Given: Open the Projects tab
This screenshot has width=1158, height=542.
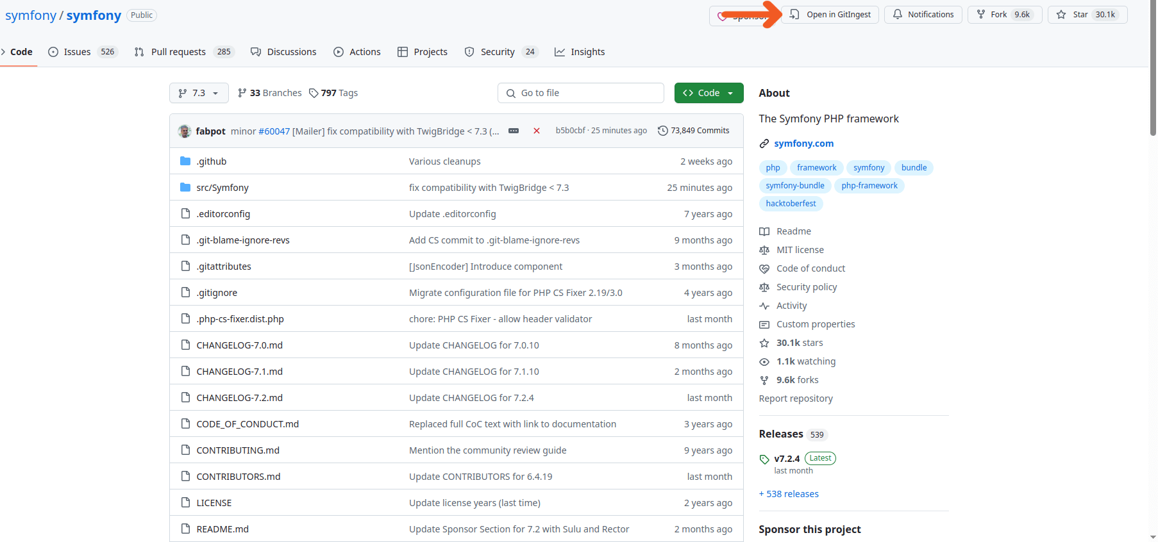Looking at the screenshot, I should 423,52.
